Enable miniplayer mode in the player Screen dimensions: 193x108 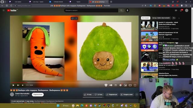point(125,85)
